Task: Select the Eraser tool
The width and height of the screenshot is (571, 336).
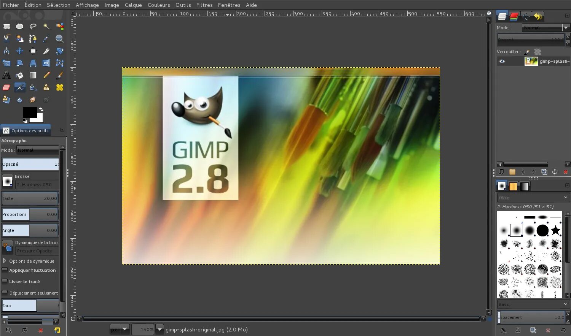Action: tap(6, 87)
